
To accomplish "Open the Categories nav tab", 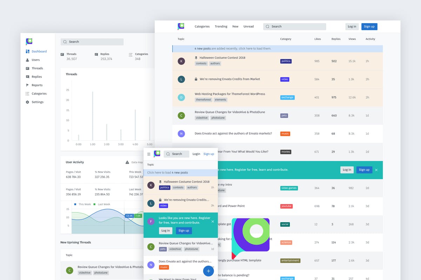I will coord(202,27).
